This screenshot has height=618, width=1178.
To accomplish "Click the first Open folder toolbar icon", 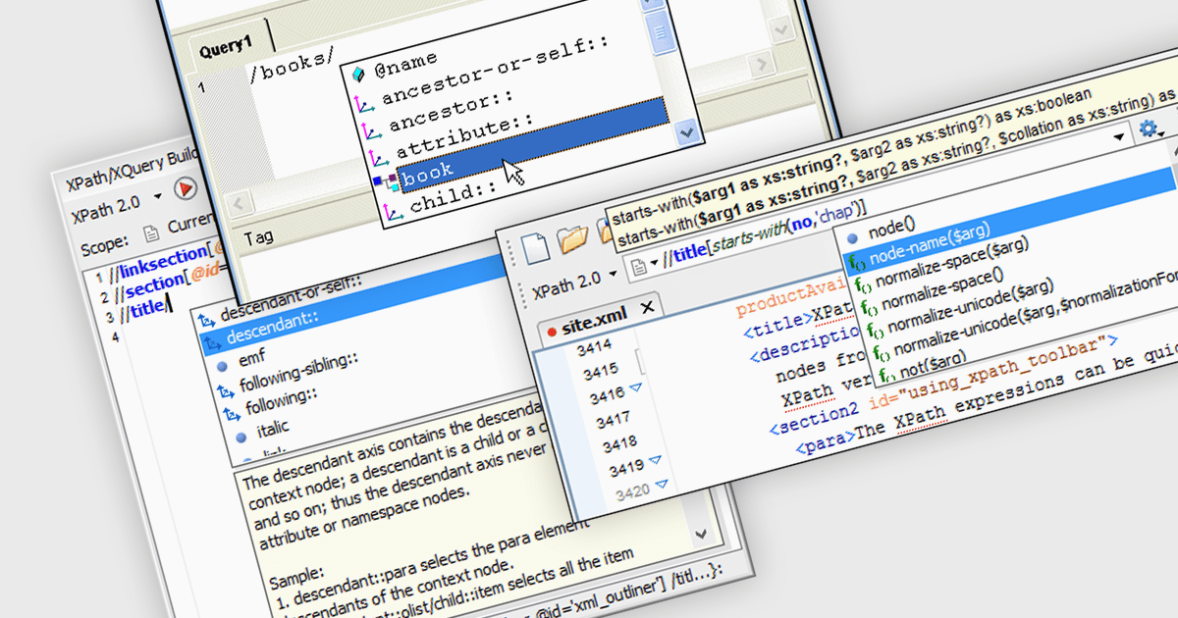I will 572,238.
